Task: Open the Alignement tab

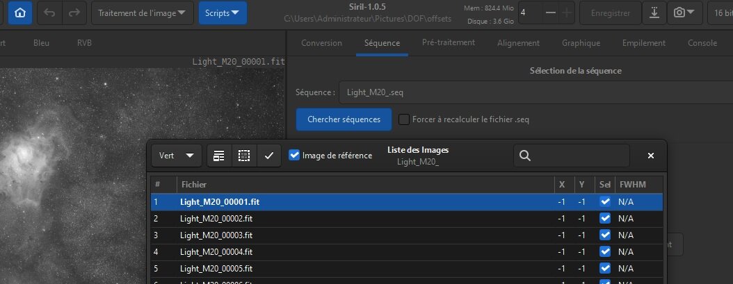Action: [x=518, y=43]
